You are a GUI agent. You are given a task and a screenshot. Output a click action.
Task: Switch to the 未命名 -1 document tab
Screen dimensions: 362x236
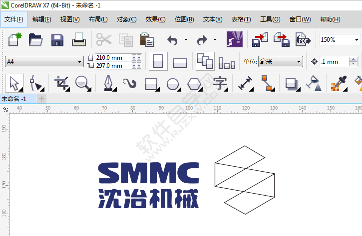point(18,99)
